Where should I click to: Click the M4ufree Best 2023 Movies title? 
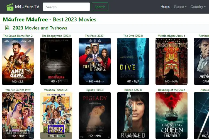(x=49, y=19)
